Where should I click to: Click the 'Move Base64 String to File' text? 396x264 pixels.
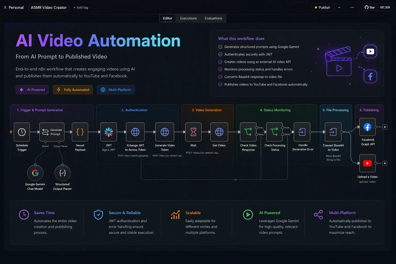(333, 158)
